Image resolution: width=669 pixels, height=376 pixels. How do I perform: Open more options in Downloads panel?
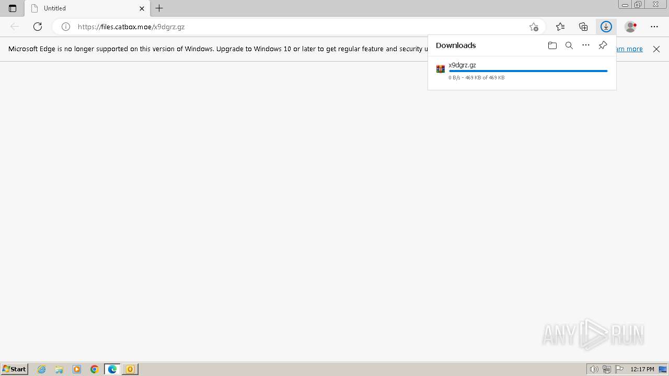point(586,45)
